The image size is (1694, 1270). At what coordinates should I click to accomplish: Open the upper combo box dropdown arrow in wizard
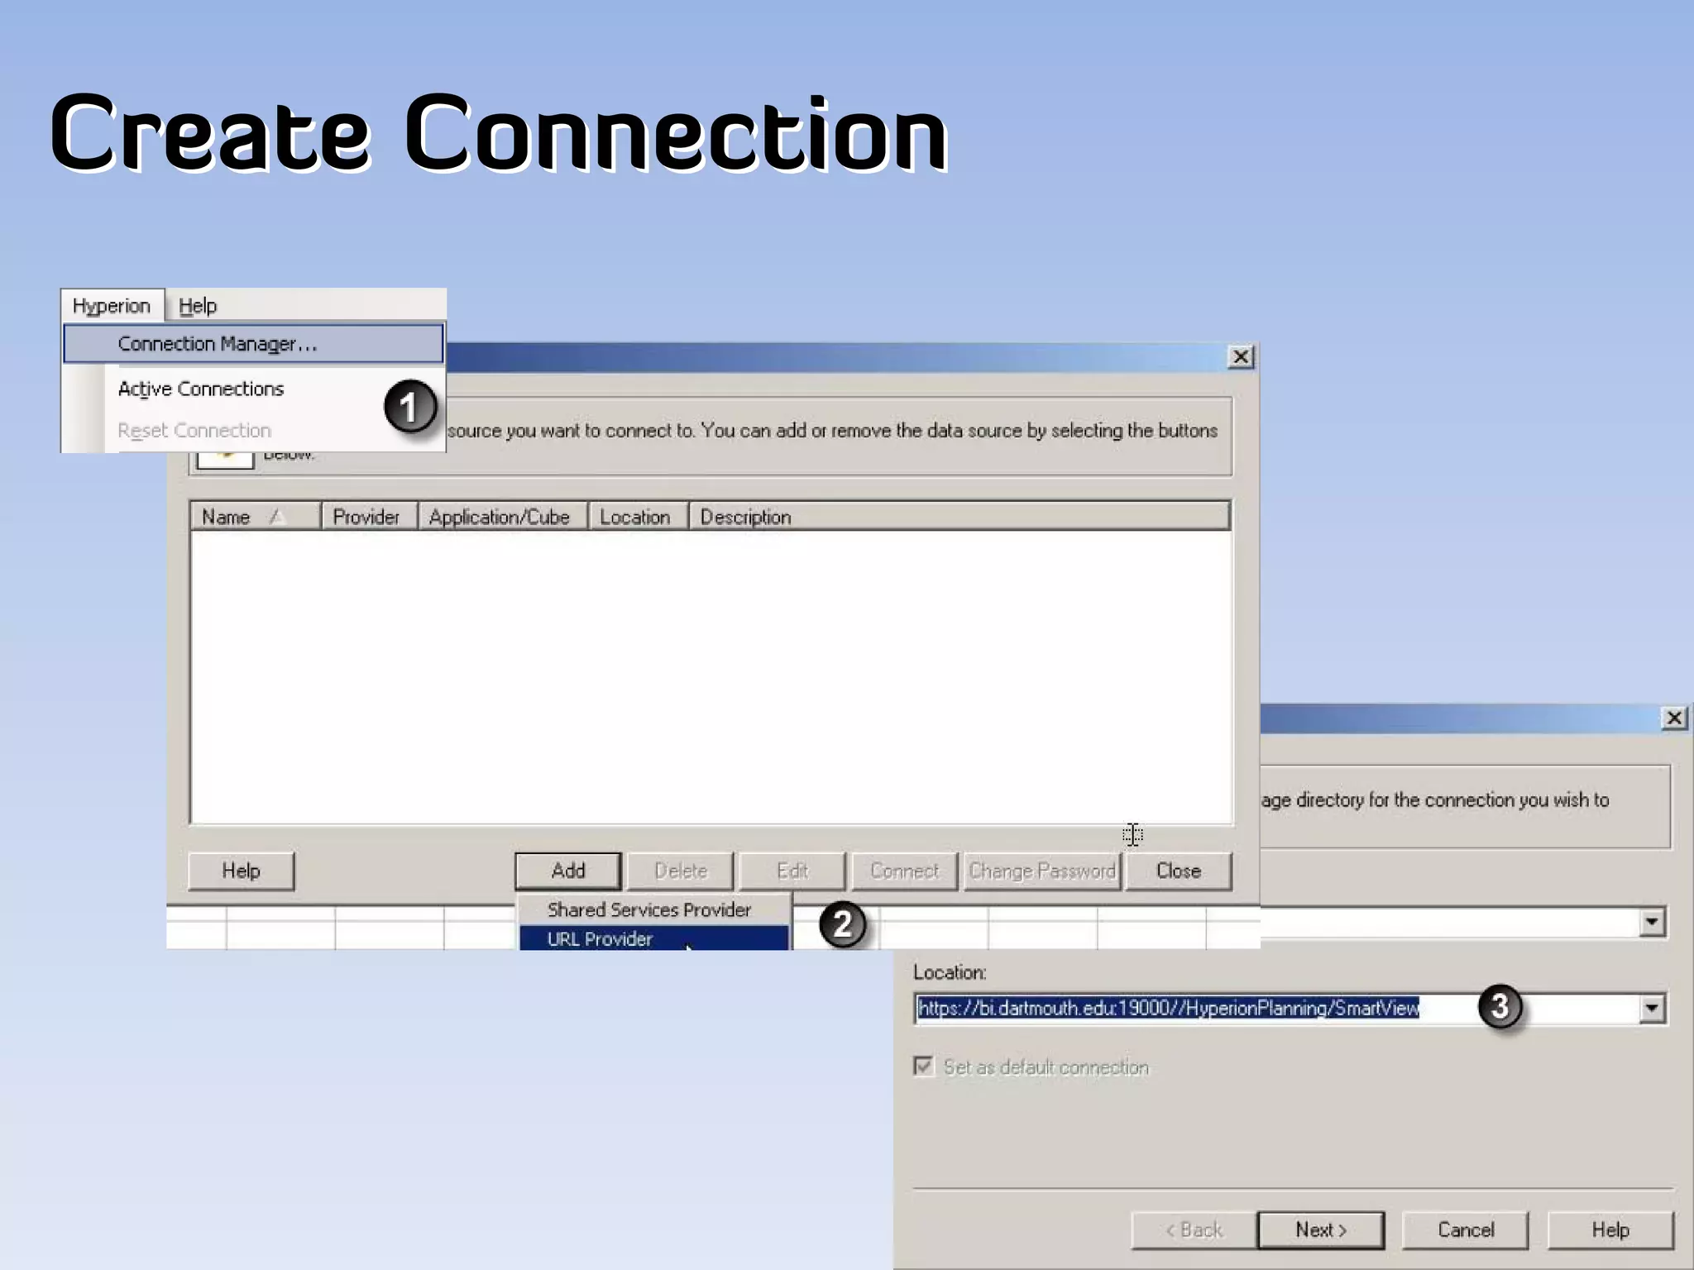tap(1652, 922)
